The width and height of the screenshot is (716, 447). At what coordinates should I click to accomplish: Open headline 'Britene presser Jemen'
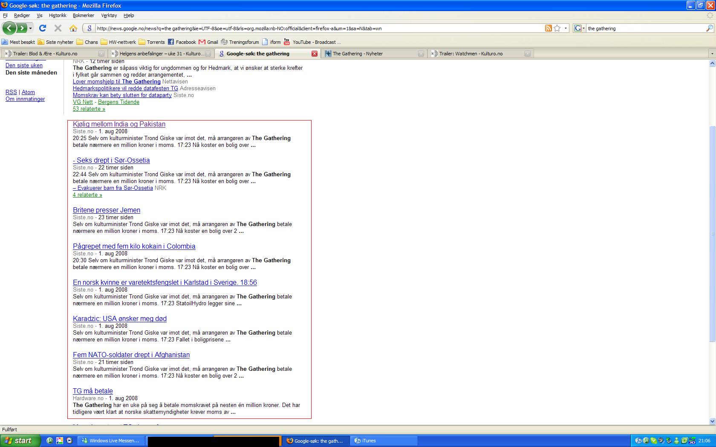pyautogui.click(x=107, y=210)
